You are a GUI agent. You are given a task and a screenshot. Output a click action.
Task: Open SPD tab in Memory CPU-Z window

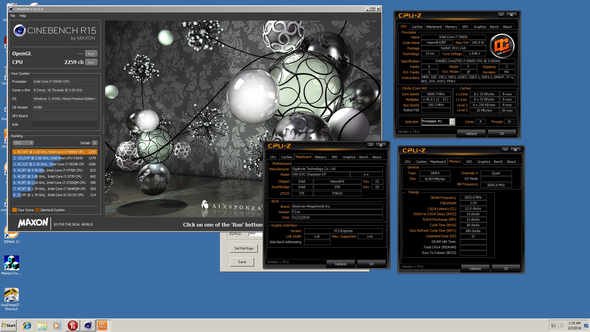click(x=469, y=162)
